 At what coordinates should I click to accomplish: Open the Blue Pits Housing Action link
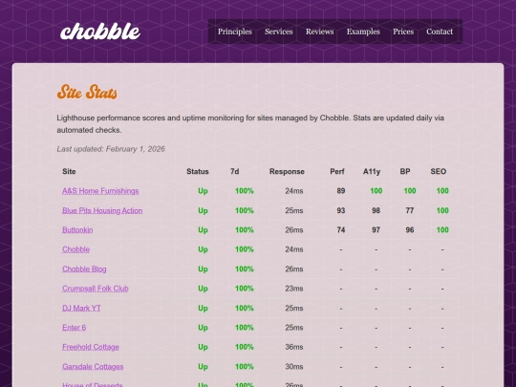(102, 210)
